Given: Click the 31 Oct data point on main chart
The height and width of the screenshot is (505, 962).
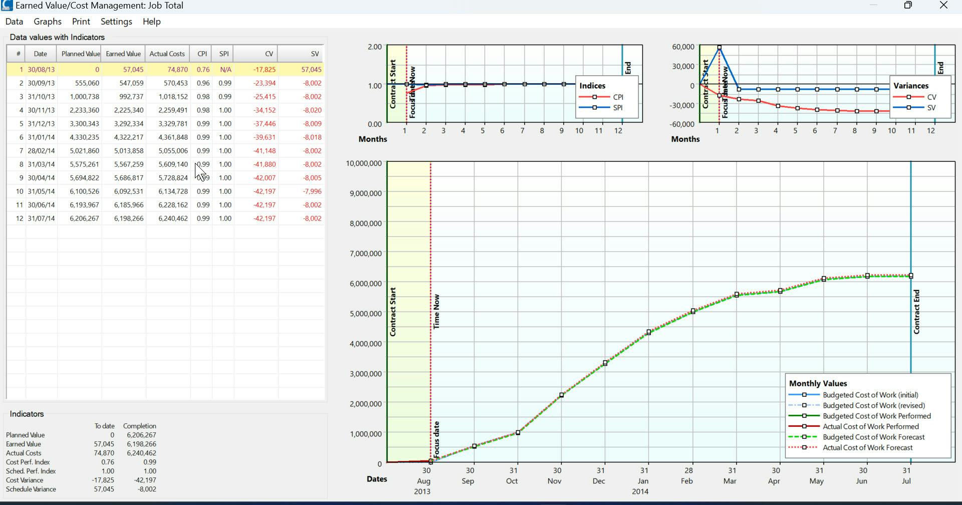Looking at the screenshot, I should pos(518,433).
